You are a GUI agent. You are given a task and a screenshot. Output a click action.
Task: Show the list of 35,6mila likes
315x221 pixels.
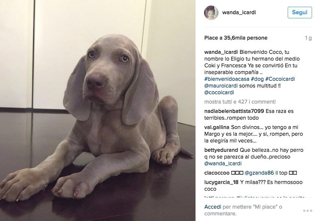[x=236, y=38]
